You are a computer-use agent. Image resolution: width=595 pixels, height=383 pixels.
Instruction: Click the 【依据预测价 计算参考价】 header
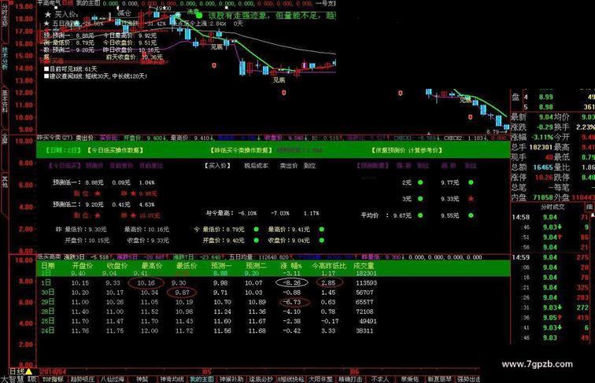pyautogui.click(x=406, y=150)
